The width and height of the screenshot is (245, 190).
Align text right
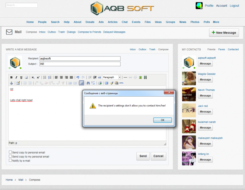click(66, 77)
